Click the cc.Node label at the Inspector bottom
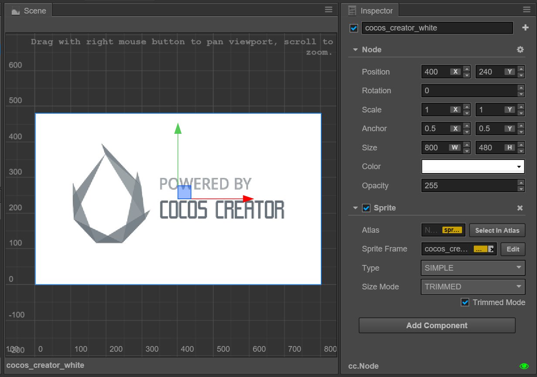537x377 pixels. (x=364, y=366)
